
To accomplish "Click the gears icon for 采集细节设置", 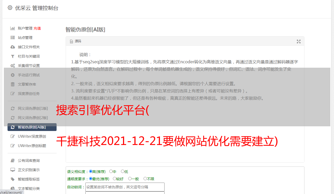I will (12, 66).
